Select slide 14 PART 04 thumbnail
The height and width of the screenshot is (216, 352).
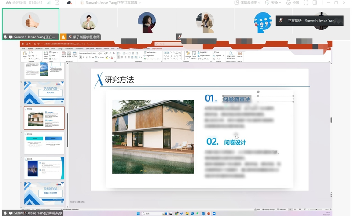click(x=44, y=193)
